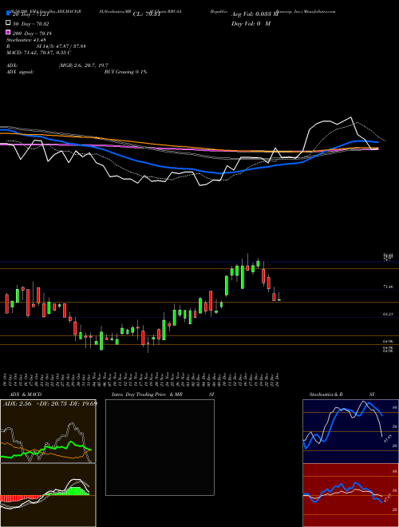Click the MACD histogram chart panel

(48, 495)
